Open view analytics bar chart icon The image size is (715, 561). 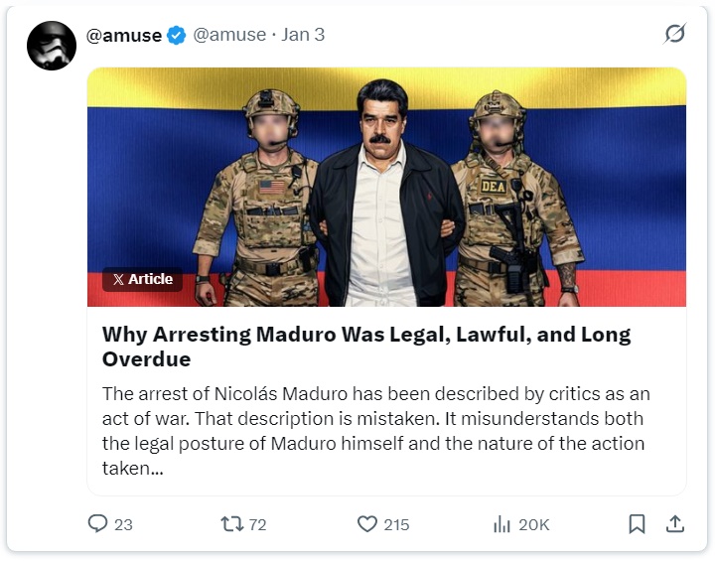tap(501, 523)
